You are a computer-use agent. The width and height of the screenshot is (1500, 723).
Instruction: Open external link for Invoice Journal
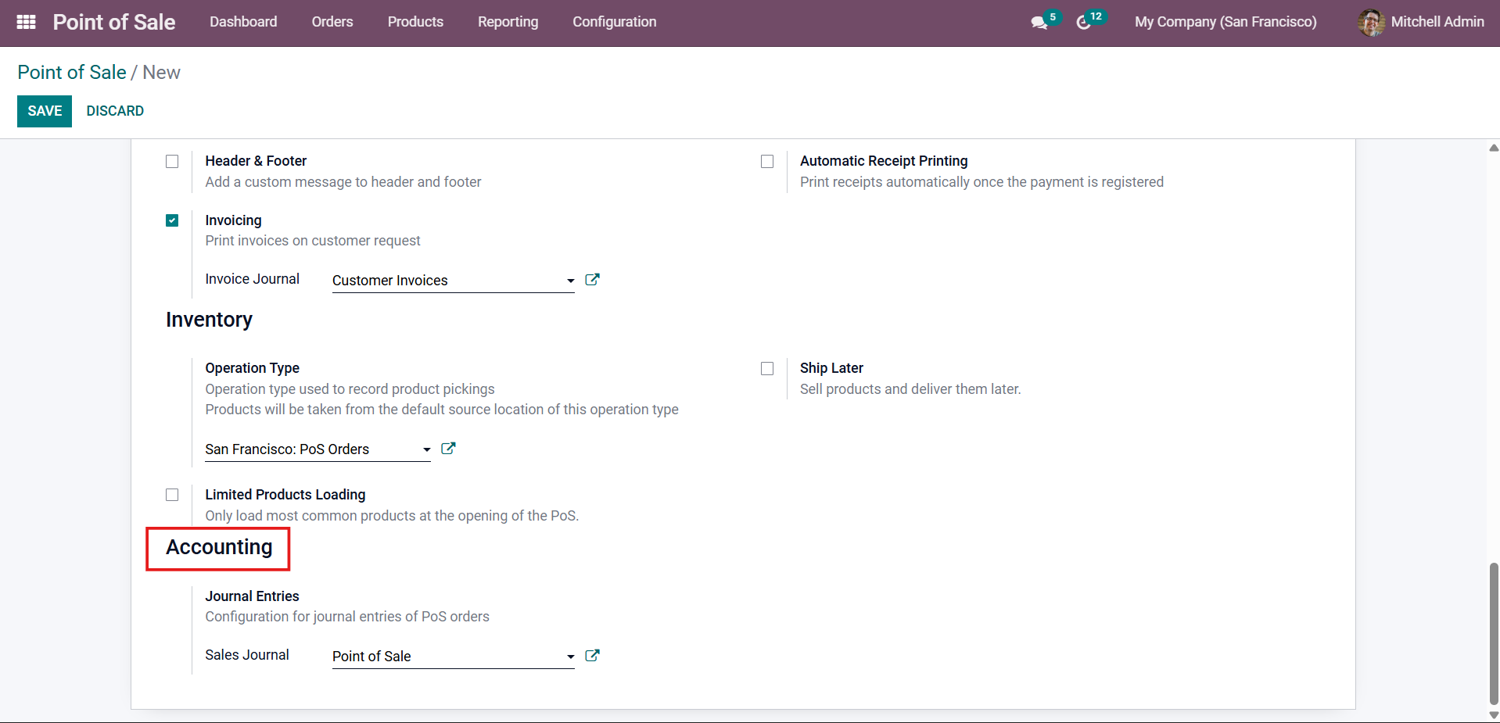pos(592,280)
